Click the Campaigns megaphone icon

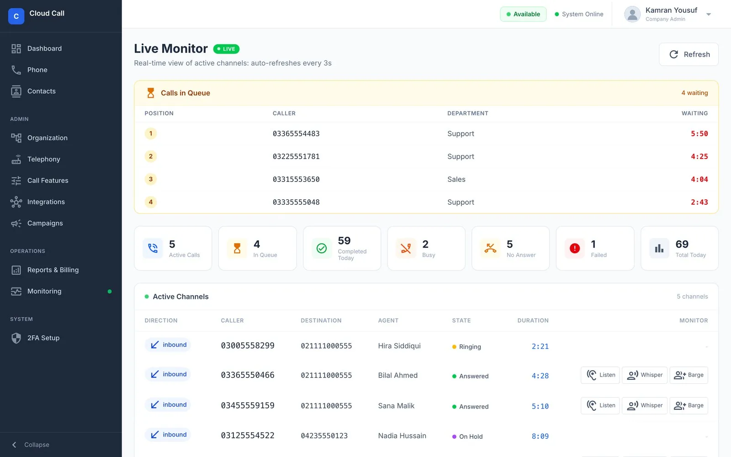(x=16, y=223)
